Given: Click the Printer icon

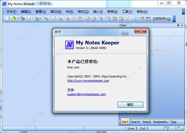Looking at the screenshot, I should (x=61, y=19).
